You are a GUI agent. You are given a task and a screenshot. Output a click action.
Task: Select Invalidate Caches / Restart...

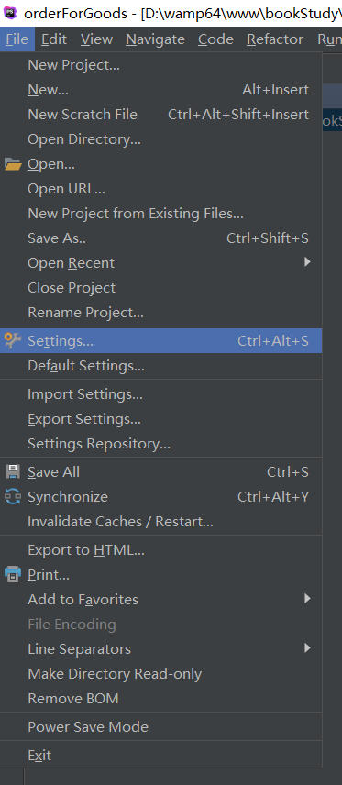160,522
